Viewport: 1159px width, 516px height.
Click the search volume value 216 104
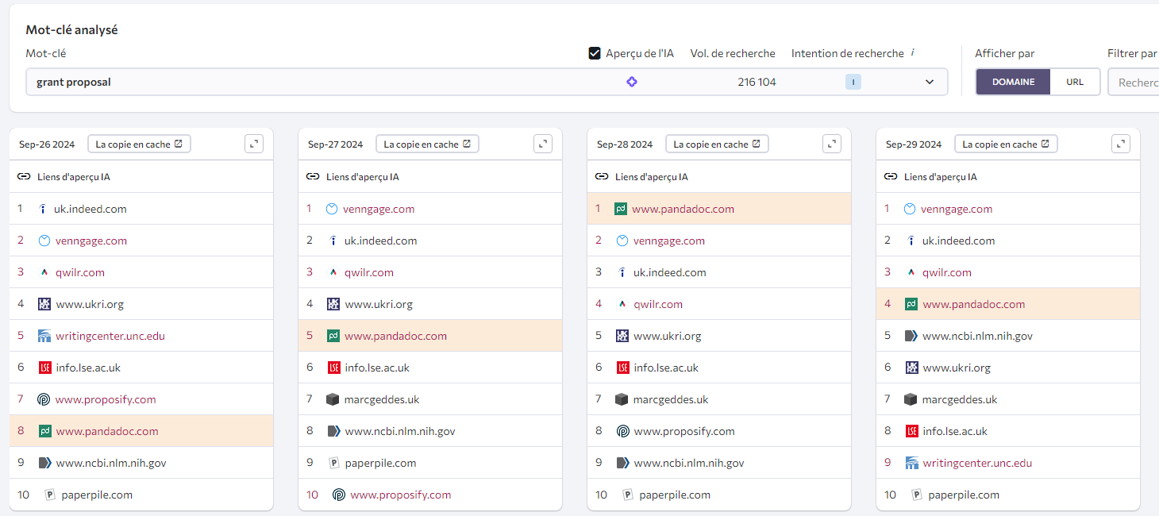(x=757, y=82)
